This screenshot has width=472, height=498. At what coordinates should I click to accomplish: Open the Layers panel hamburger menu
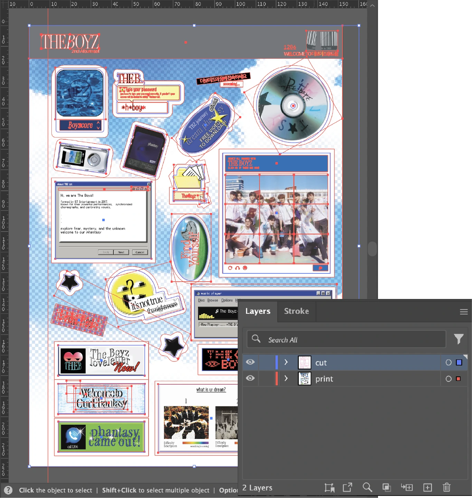[464, 312]
